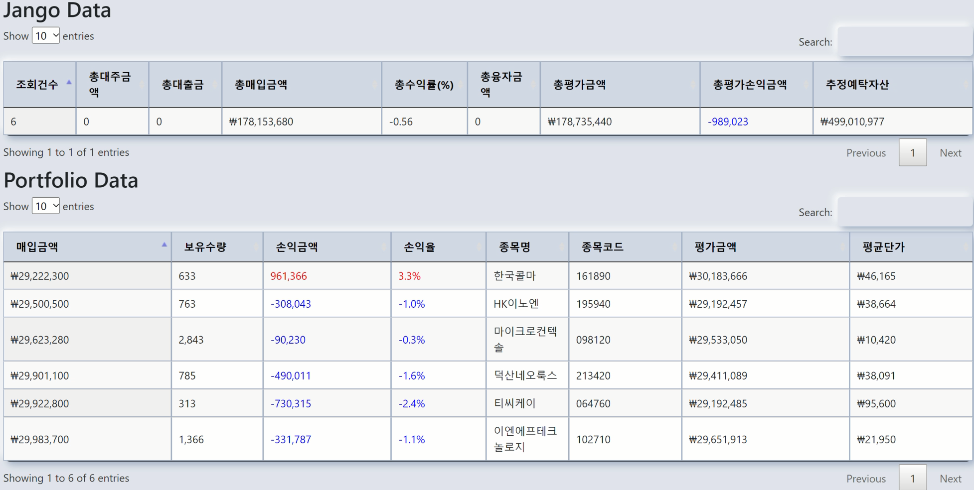Sort Jango table by 총평가손익금액 column
Image resolution: width=974 pixels, height=490 pixels.
756,84
